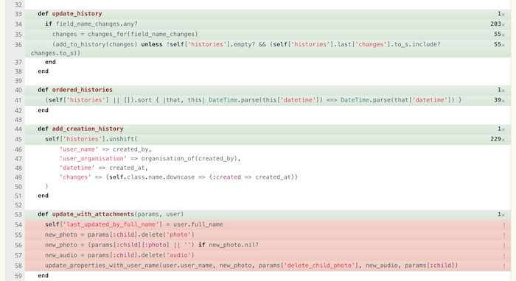Click line number 58

(18, 266)
